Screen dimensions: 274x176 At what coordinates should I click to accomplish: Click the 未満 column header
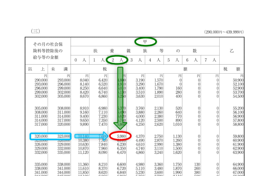[59, 69]
